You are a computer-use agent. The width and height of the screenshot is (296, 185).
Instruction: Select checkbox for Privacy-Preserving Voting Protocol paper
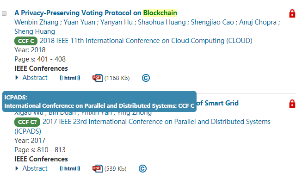pyautogui.click(x=4, y=13)
